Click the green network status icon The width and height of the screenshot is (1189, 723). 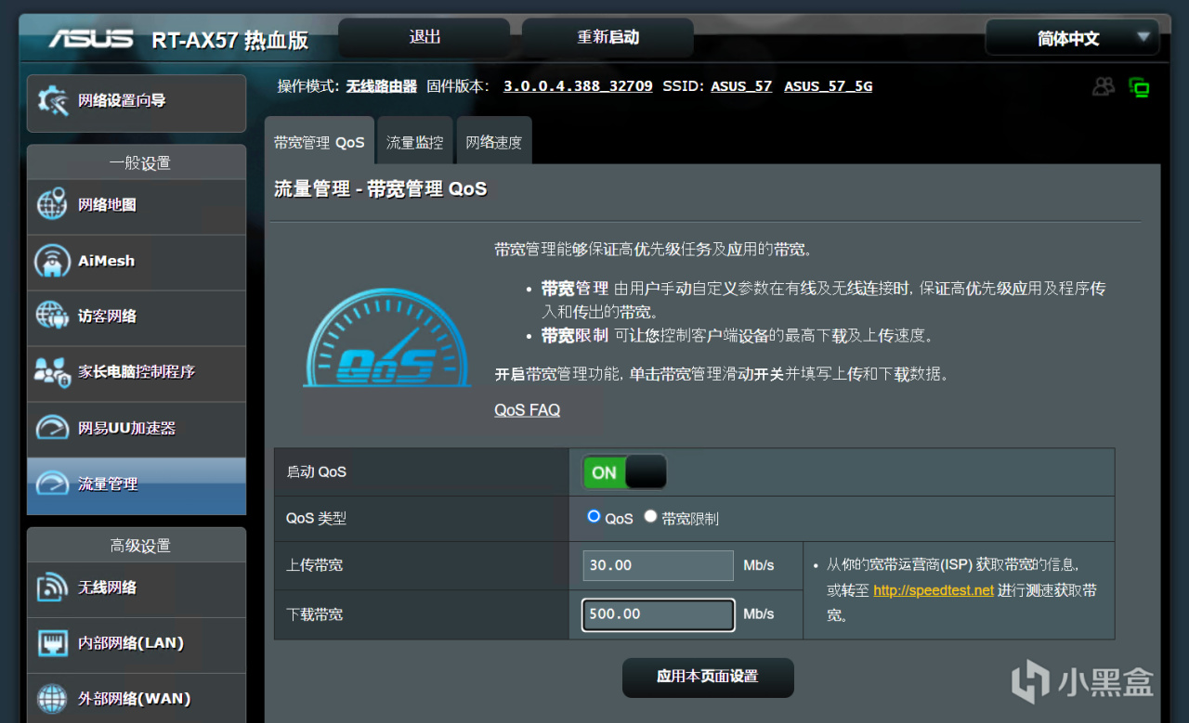click(x=1140, y=88)
